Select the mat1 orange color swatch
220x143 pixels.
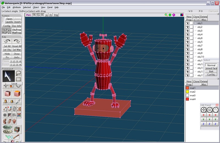pos(187,88)
